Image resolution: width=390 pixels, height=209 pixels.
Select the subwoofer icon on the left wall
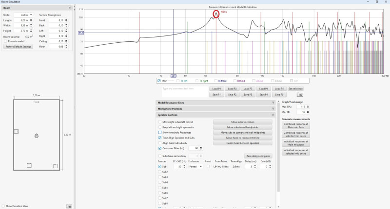click(x=16, y=131)
